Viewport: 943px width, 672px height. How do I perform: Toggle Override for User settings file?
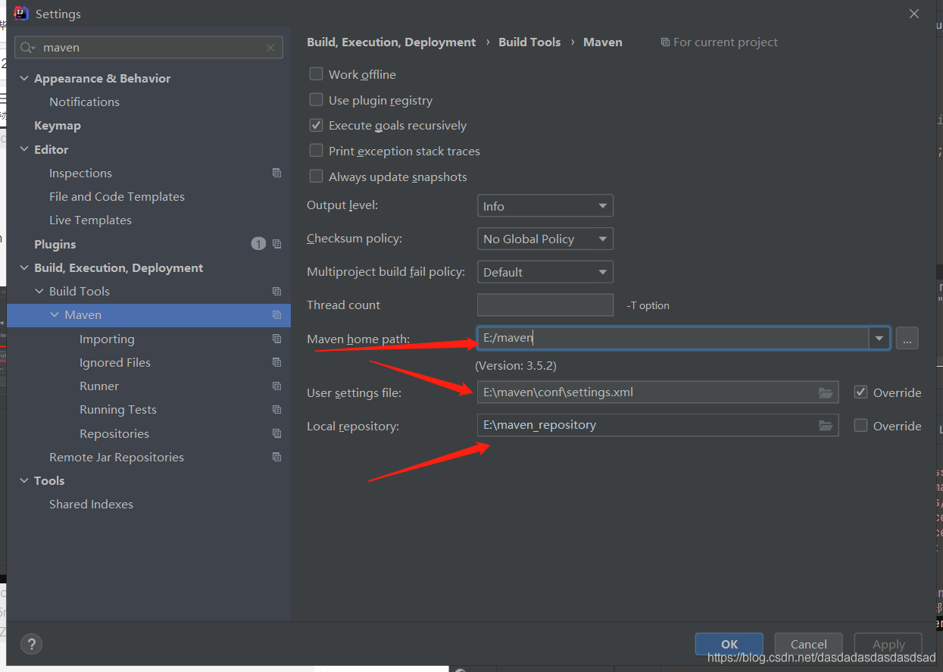[x=860, y=392]
